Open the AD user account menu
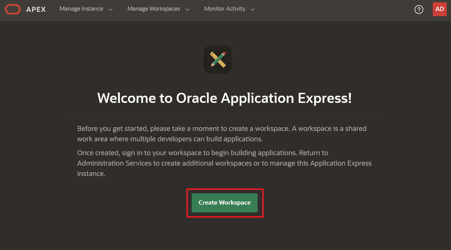The image size is (451, 250). (x=439, y=9)
